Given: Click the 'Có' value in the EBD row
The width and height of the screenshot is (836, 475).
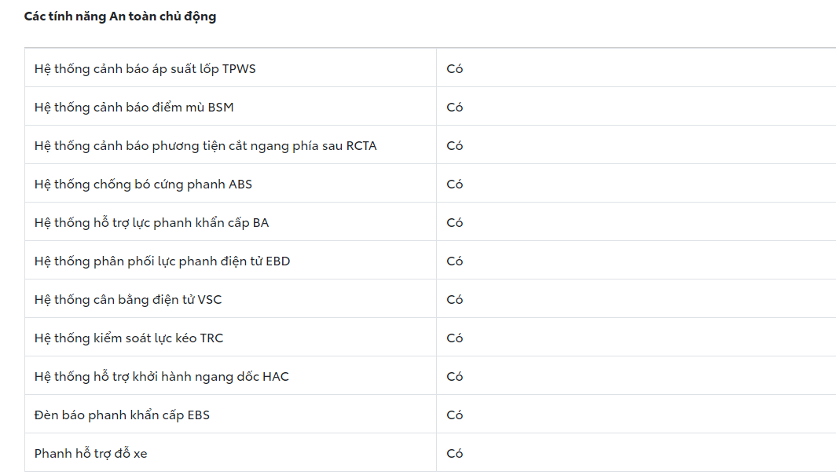Looking at the screenshot, I should [x=455, y=261].
